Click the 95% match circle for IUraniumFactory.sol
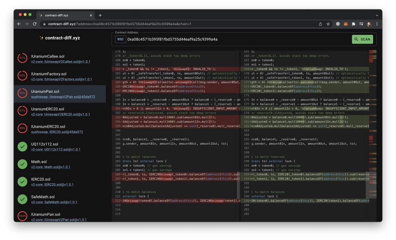 [22, 76]
